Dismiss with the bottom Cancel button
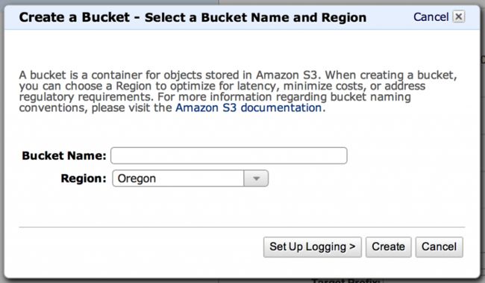485x283 pixels. (439, 247)
